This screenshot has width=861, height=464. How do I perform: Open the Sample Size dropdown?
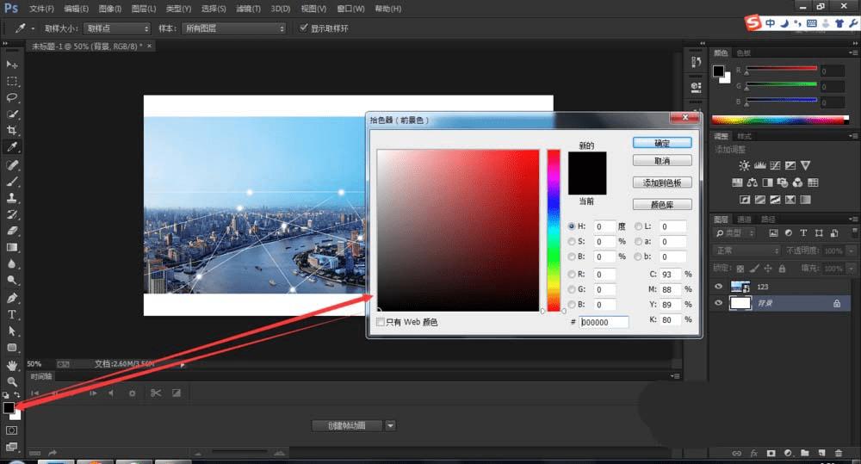click(x=116, y=28)
